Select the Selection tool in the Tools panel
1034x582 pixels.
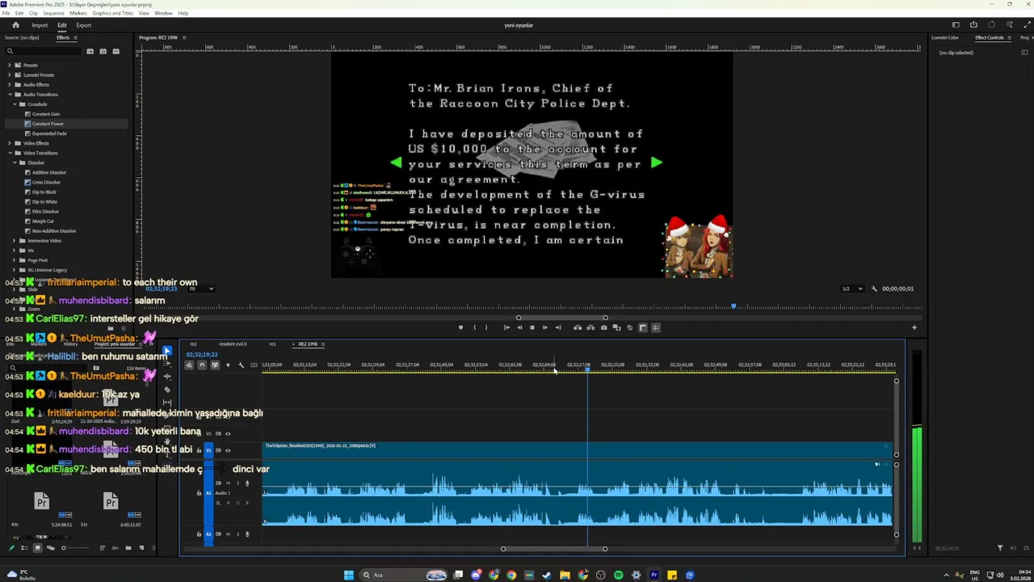[x=167, y=352]
